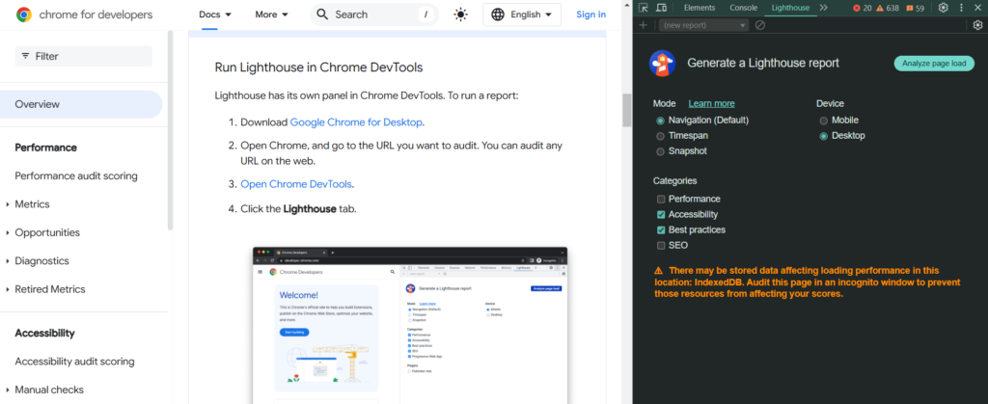Follow the Google Chrome for Desktop link

point(356,122)
